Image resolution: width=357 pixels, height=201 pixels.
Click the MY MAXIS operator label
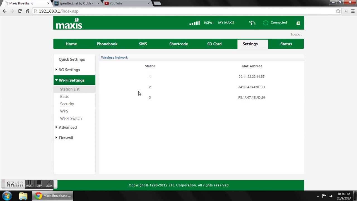click(x=226, y=23)
